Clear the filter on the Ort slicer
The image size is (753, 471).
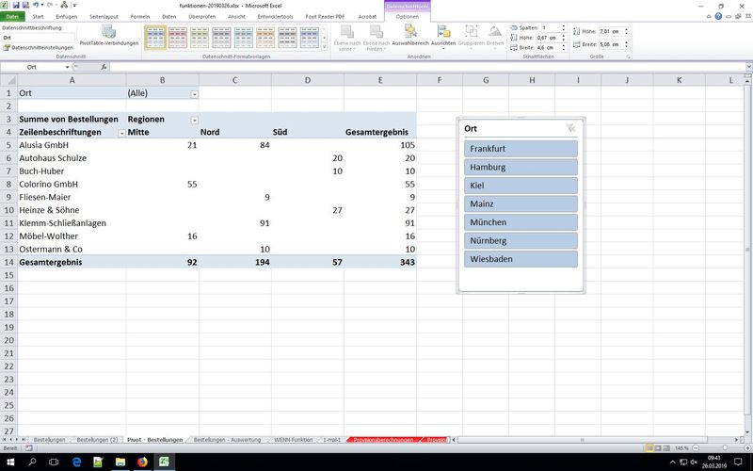pyautogui.click(x=569, y=128)
